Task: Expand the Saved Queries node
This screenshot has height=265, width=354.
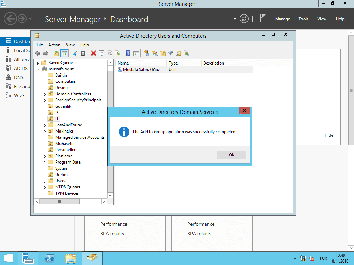Action: (x=38, y=63)
